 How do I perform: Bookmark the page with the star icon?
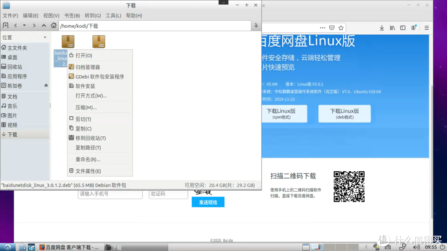[341, 28]
